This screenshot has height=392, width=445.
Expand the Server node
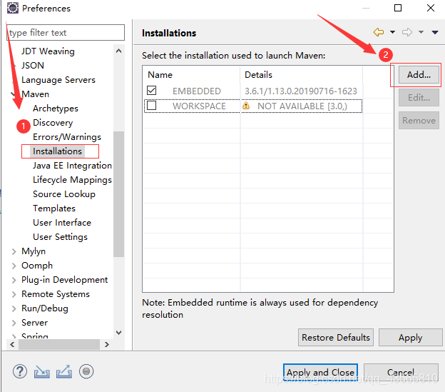14,323
